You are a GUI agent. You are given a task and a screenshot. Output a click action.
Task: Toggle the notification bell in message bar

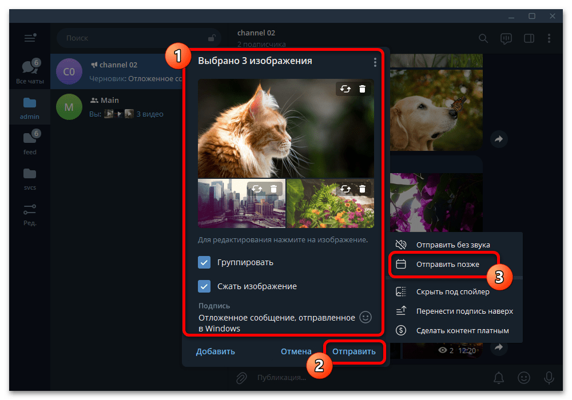[499, 378]
